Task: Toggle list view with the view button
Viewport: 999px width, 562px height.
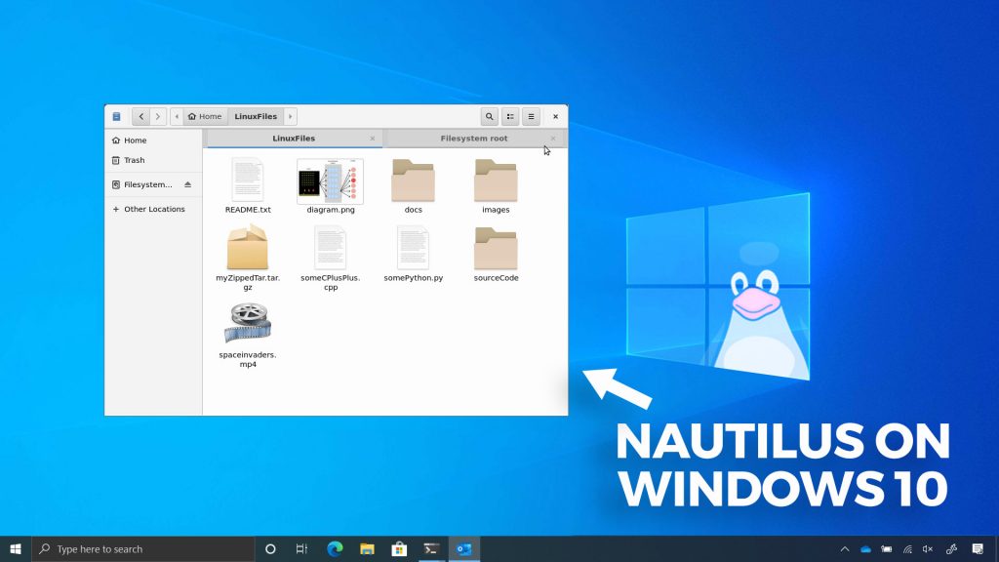Action: point(510,117)
